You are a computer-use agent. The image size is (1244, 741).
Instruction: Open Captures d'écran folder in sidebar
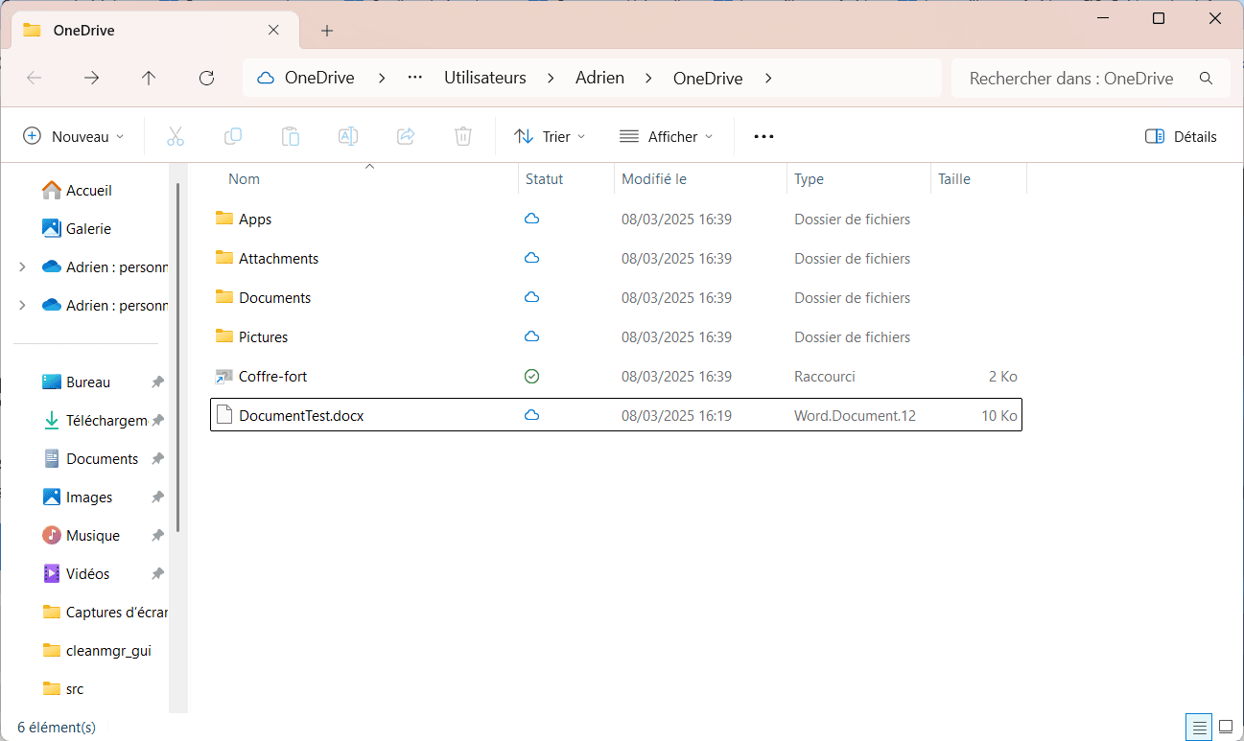tap(106, 612)
